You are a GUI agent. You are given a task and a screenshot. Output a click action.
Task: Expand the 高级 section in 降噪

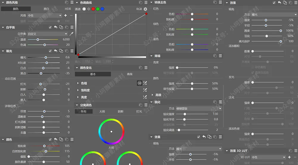[152, 95]
